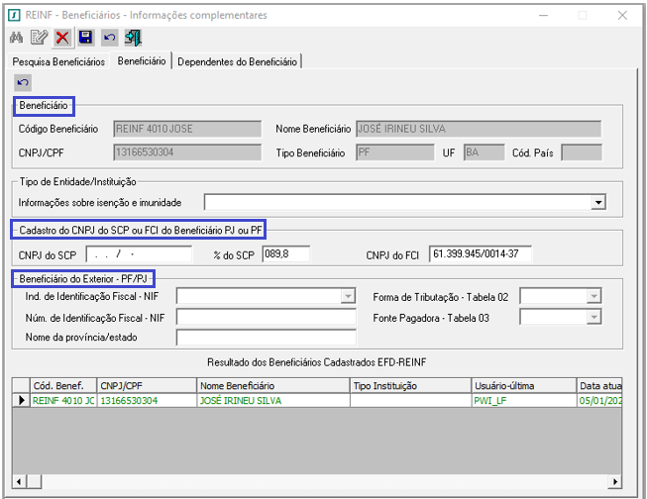Open the Pesquisa Beneficiários tab
This screenshot has height=499, width=647.
tap(58, 61)
